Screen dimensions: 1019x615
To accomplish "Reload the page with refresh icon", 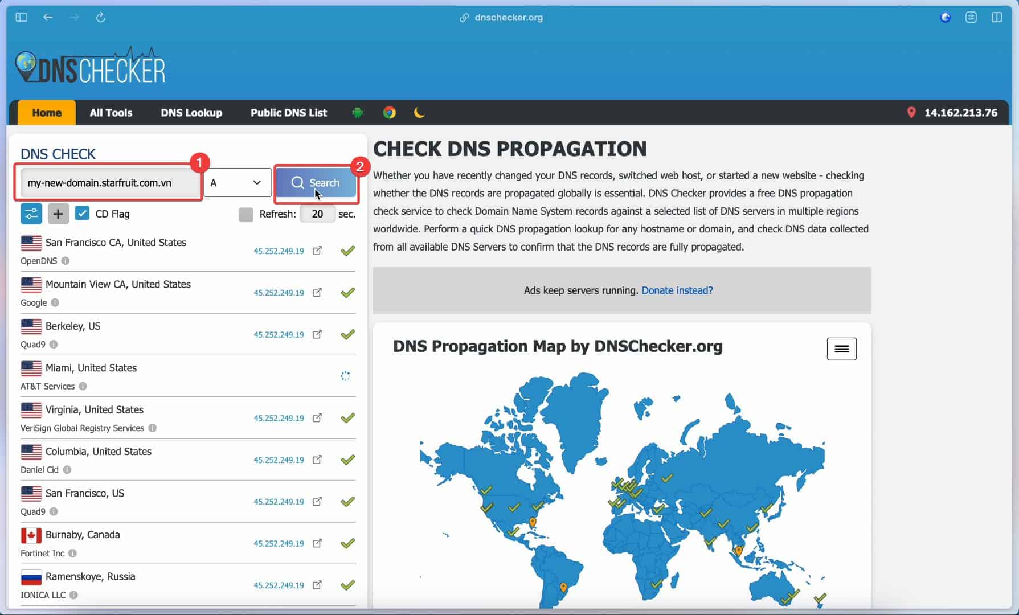I will pos(101,17).
